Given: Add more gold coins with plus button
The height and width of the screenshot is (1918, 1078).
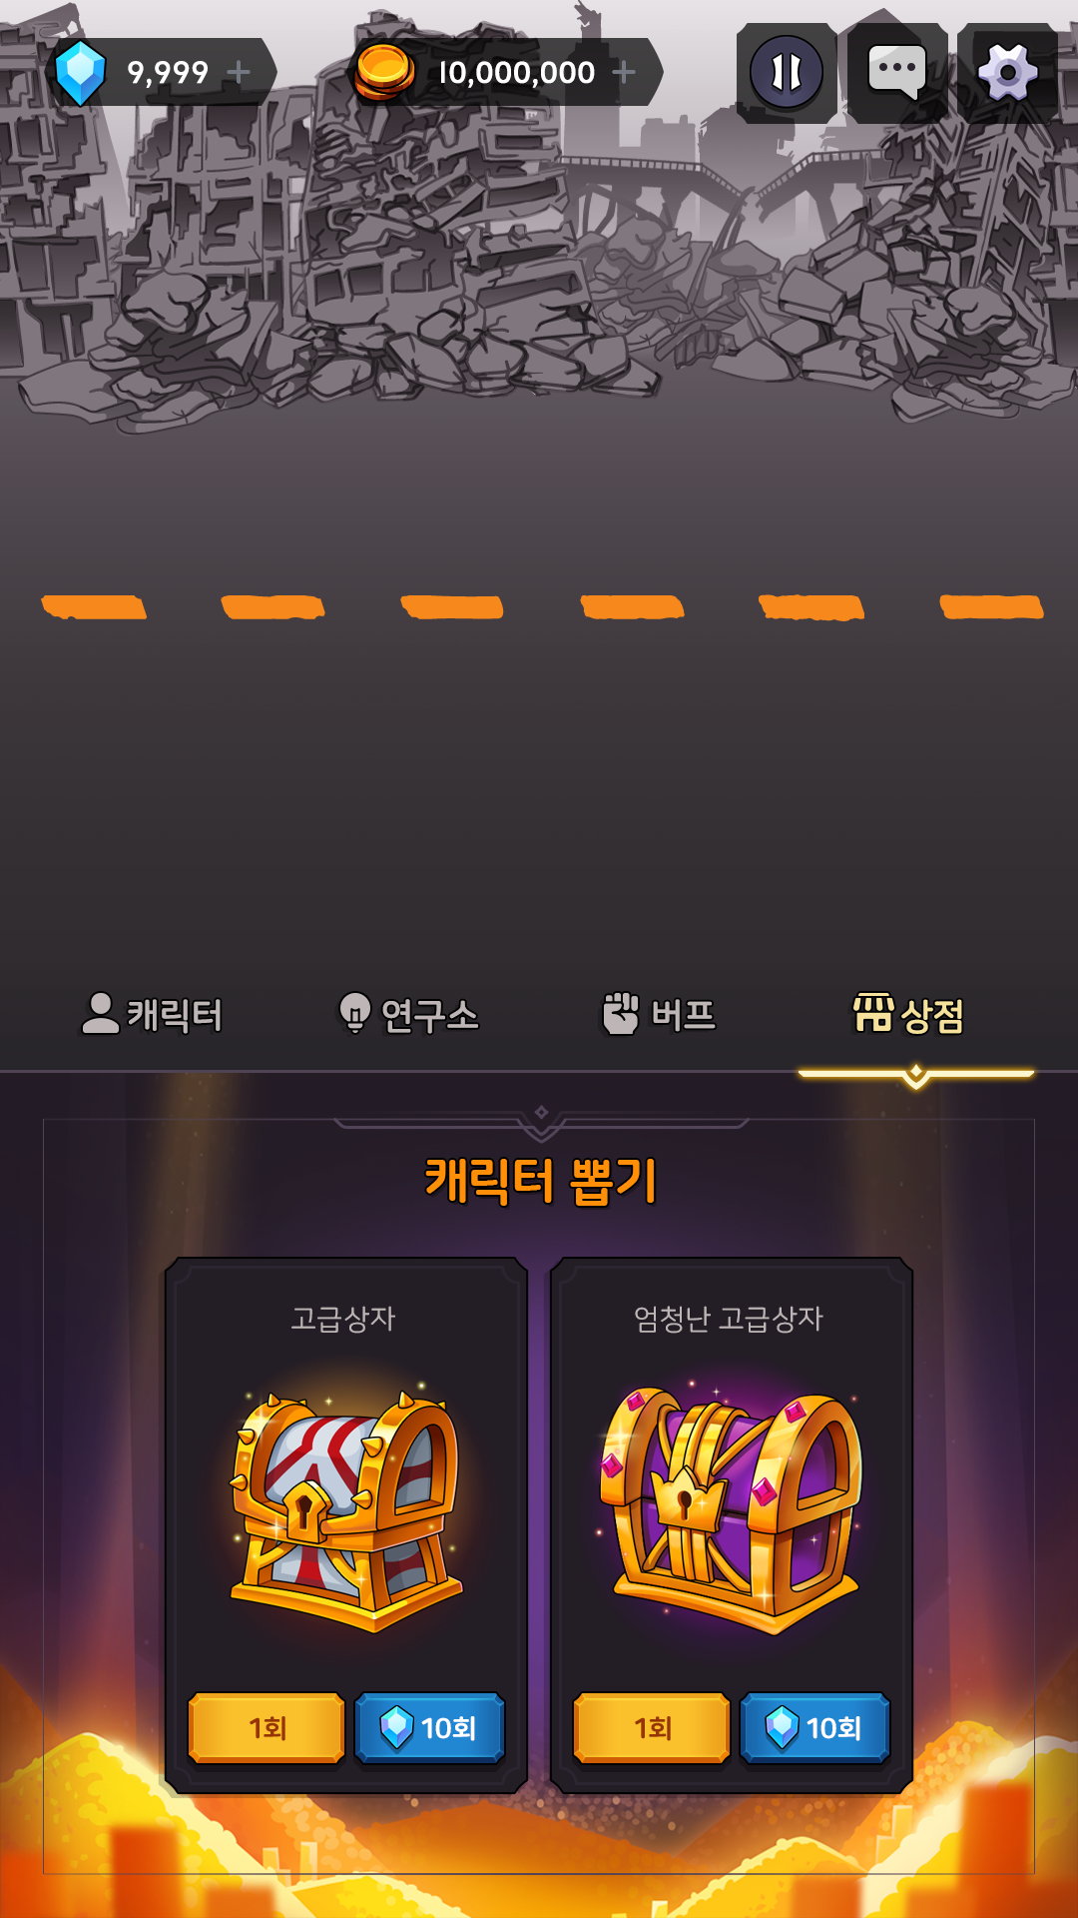Looking at the screenshot, I should [623, 72].
